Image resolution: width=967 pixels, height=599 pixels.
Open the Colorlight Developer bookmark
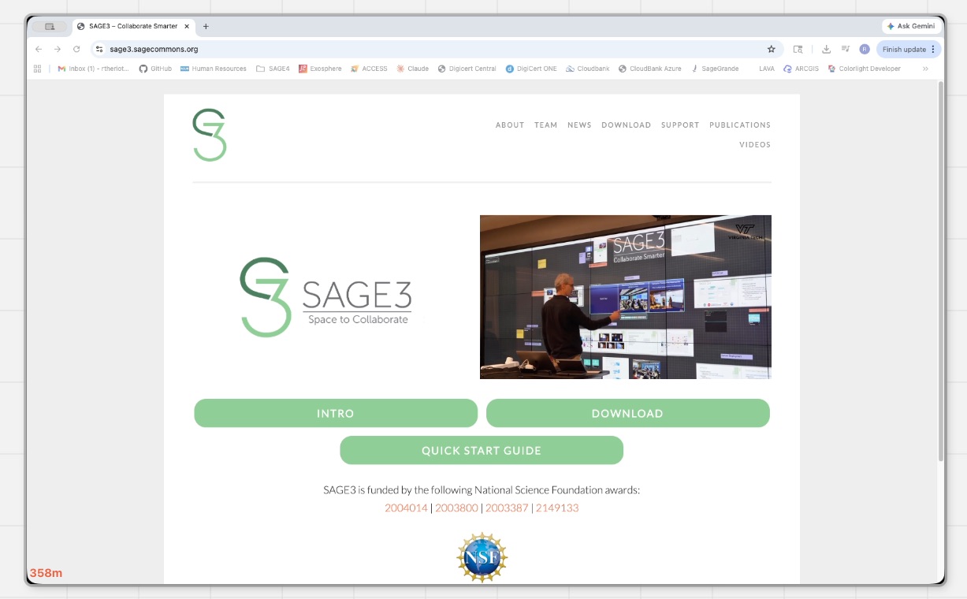point(864,69)
